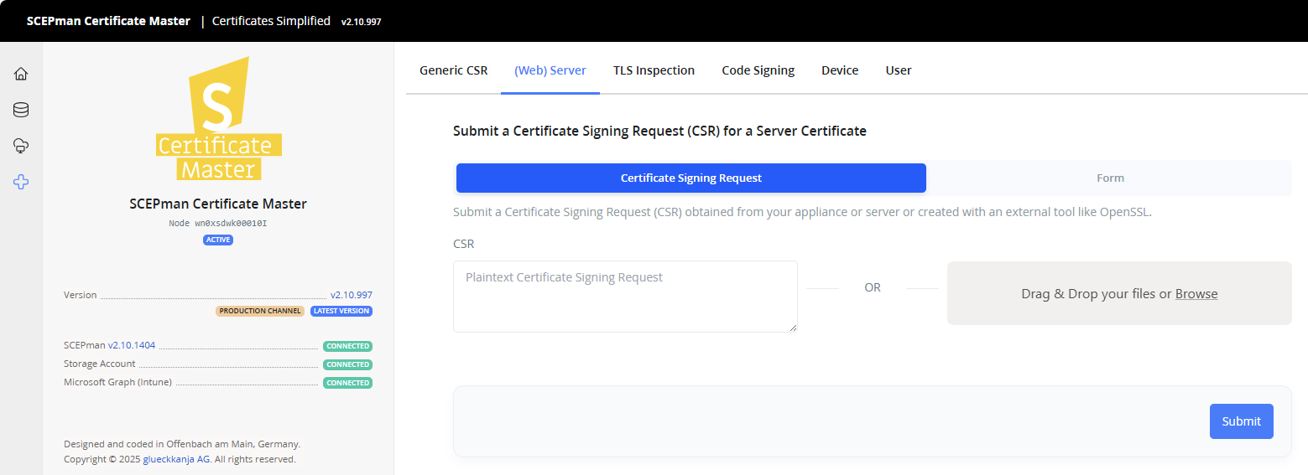This screenshot has height=475, width=1308.
Task: Open the v2.10.997 version link
Action: pyautogui.click(x=352, y=295)
